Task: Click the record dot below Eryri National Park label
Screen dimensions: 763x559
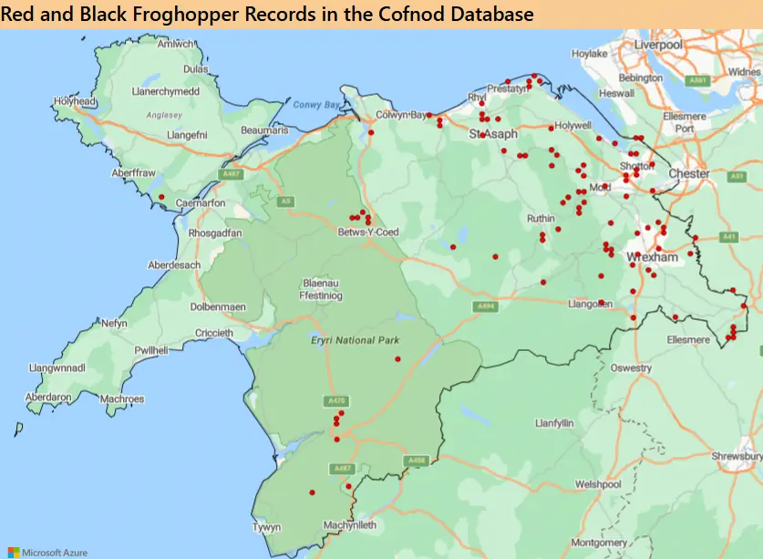Action: 397,359
